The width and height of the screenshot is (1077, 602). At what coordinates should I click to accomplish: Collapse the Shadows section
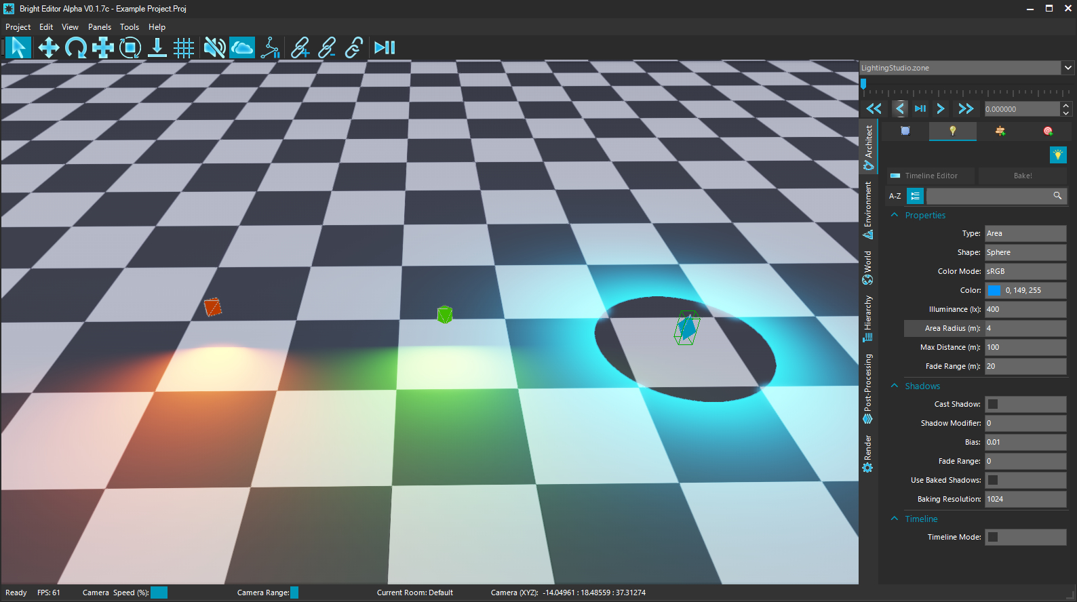click(x=895, y=386)
